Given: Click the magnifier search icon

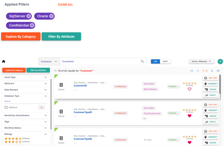Looking at the screenshot, I should tap(142, 62).
